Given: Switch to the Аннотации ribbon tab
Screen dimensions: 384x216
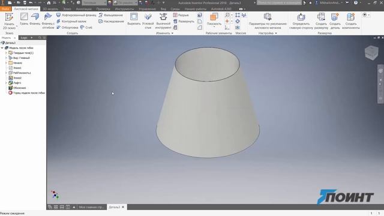Looking at the screenshot, I should pos(83,9).
